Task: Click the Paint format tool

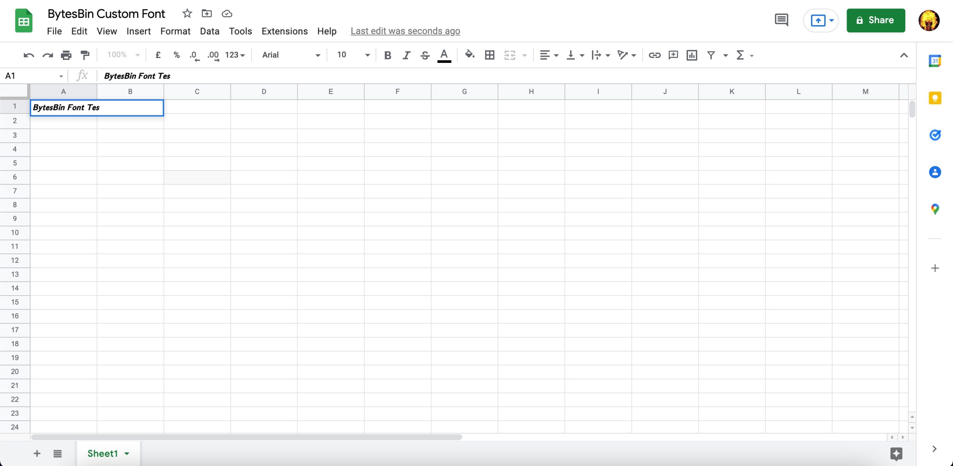Action: [85, 55]
